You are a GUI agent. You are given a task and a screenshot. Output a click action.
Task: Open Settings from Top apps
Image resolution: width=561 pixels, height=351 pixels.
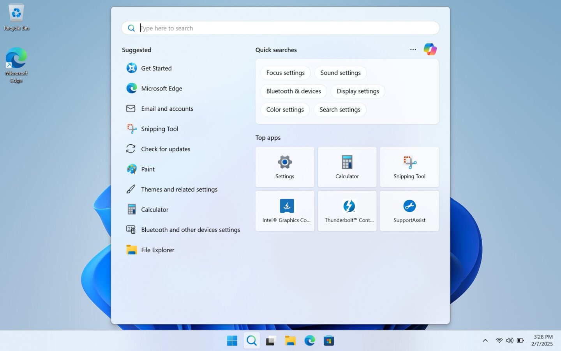[x=284, y=167]
